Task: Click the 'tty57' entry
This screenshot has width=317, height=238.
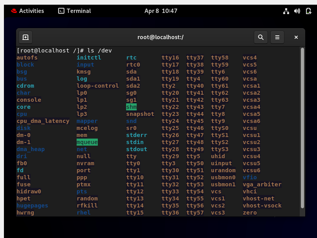Action: click(x=195, y=213)
